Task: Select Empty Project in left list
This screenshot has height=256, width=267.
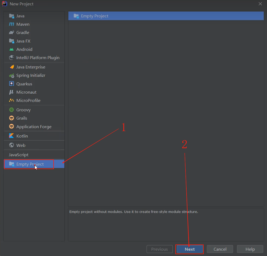Action: coord(34,164)
